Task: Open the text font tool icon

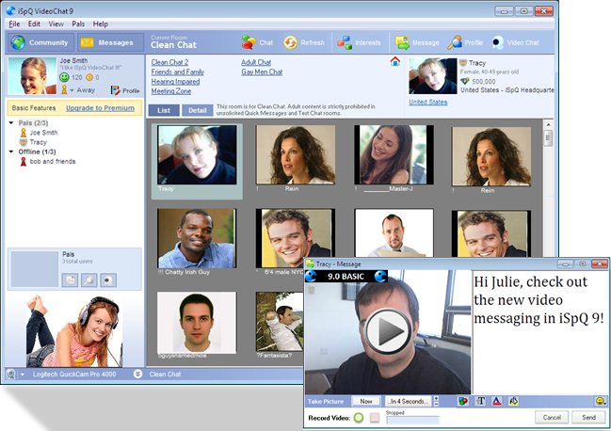Action: click(x=480, y=401)
